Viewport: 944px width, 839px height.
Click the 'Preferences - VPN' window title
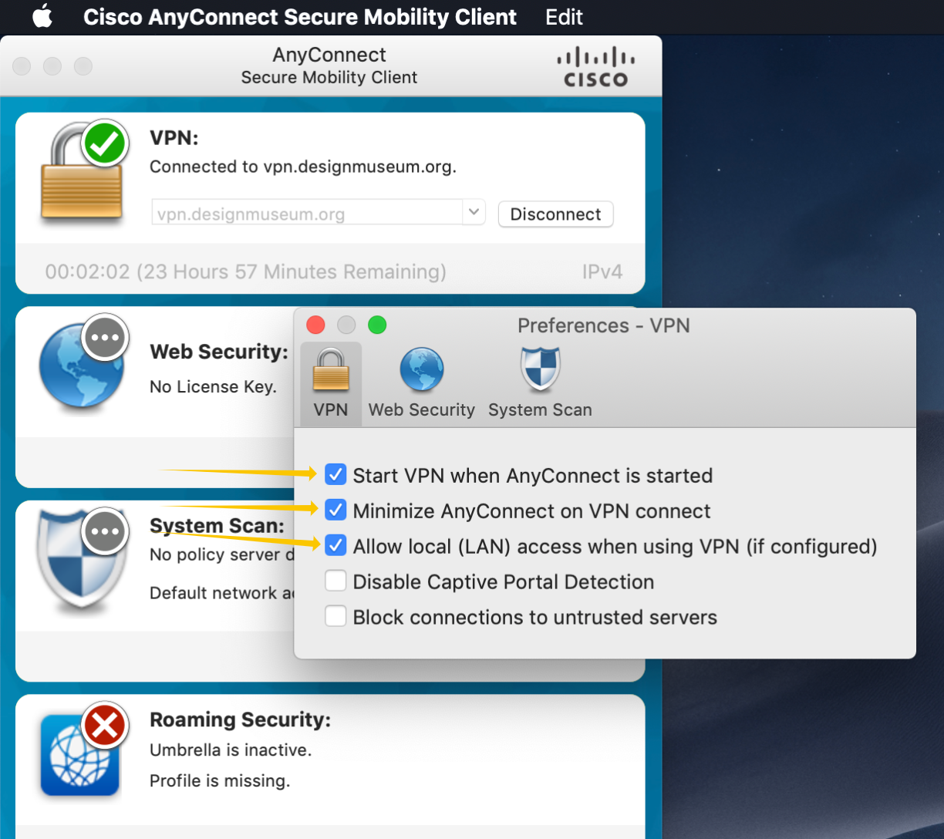coord(604,325)
